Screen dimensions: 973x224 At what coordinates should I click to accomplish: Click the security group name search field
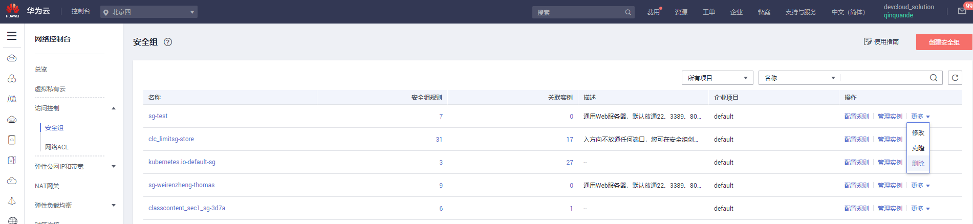[x=884, y=78]
